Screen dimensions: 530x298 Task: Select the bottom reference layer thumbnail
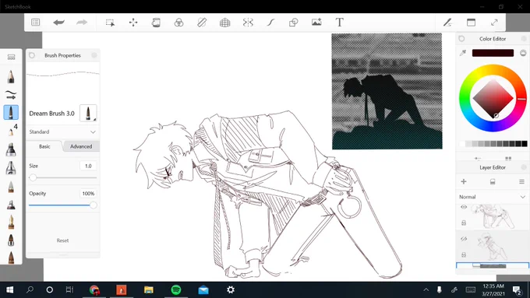493,266
